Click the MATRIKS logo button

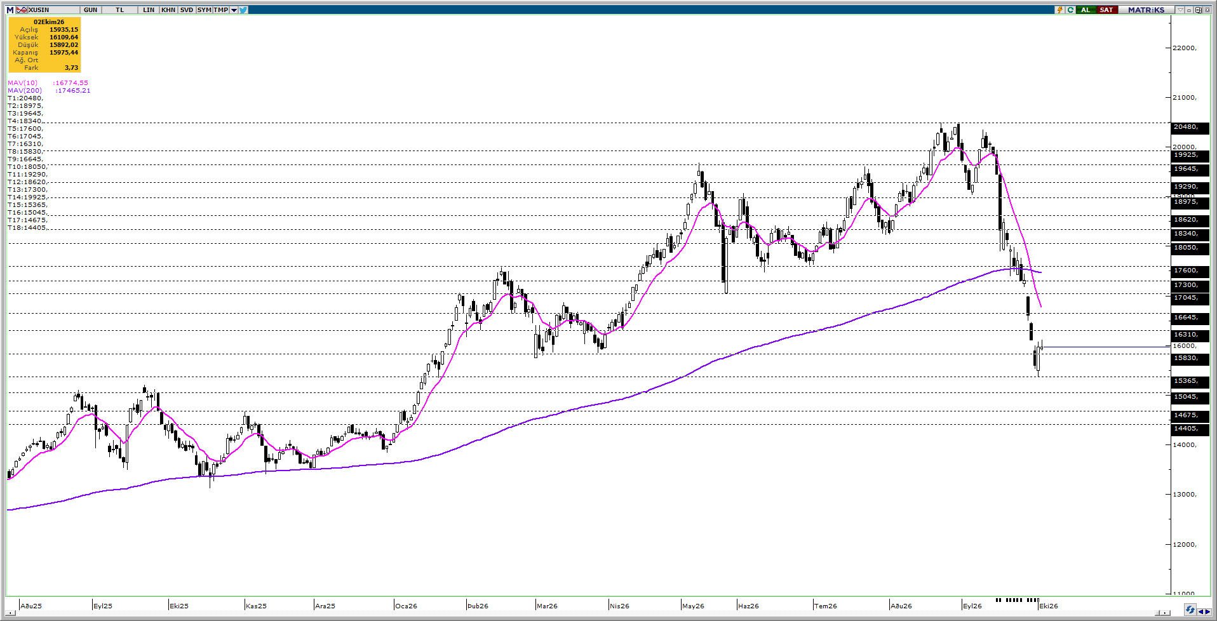click(x=1146, y=10)
